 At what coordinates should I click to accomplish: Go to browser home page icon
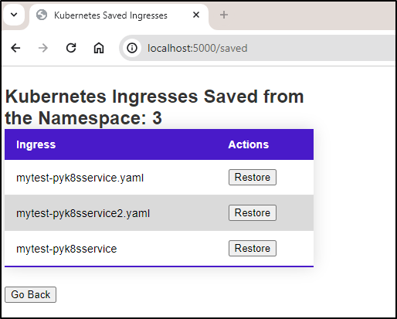99,48
